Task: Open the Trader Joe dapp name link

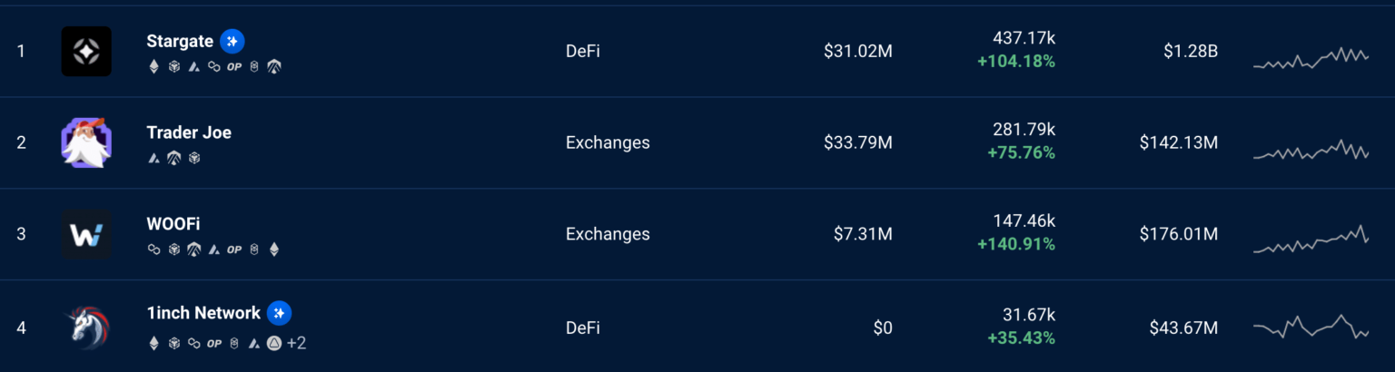Action: pyautogui.click(x=189, y=132)
